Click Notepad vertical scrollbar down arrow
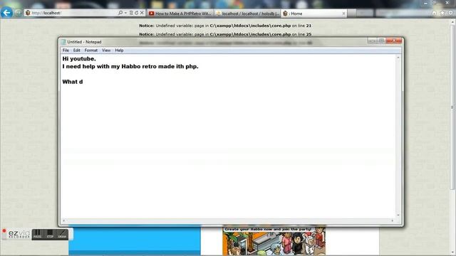 coord(398,215)
